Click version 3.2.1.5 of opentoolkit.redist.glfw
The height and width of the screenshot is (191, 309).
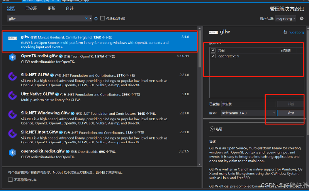coord(184,151)
